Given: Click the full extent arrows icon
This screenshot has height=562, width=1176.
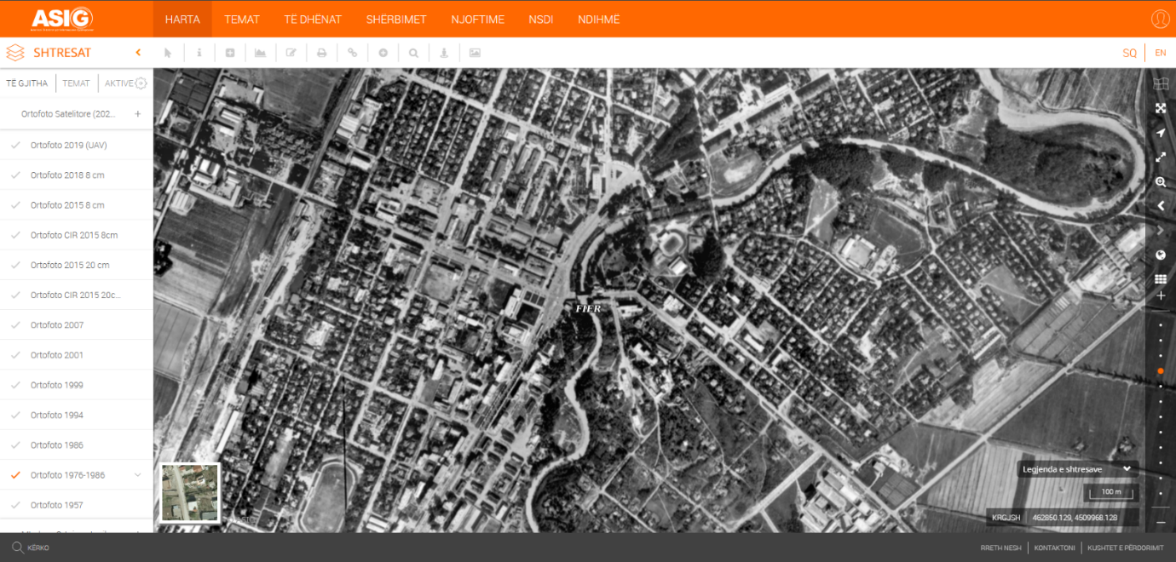Looking at the screenshot, I should click(x=1160, y=108).
